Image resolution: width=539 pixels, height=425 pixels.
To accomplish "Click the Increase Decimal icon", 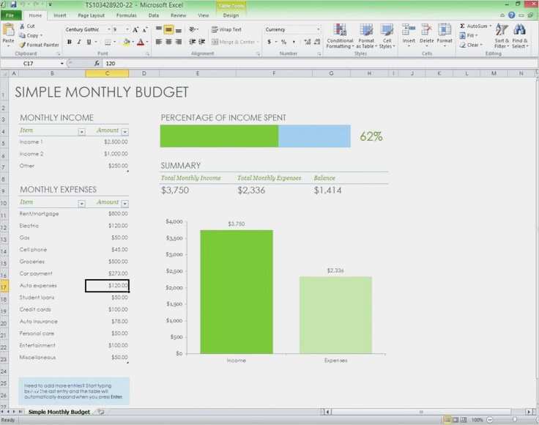I will pyautogui.click(x=308, y=42).
